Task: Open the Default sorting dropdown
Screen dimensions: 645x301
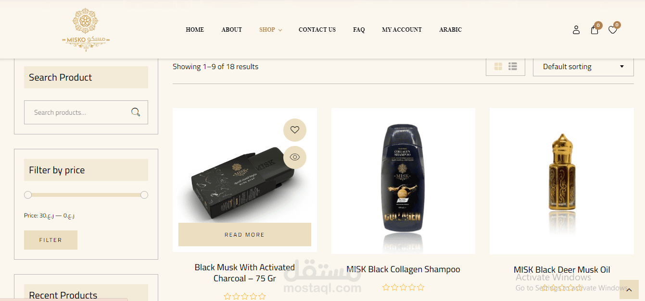Action: click(583, 67)
